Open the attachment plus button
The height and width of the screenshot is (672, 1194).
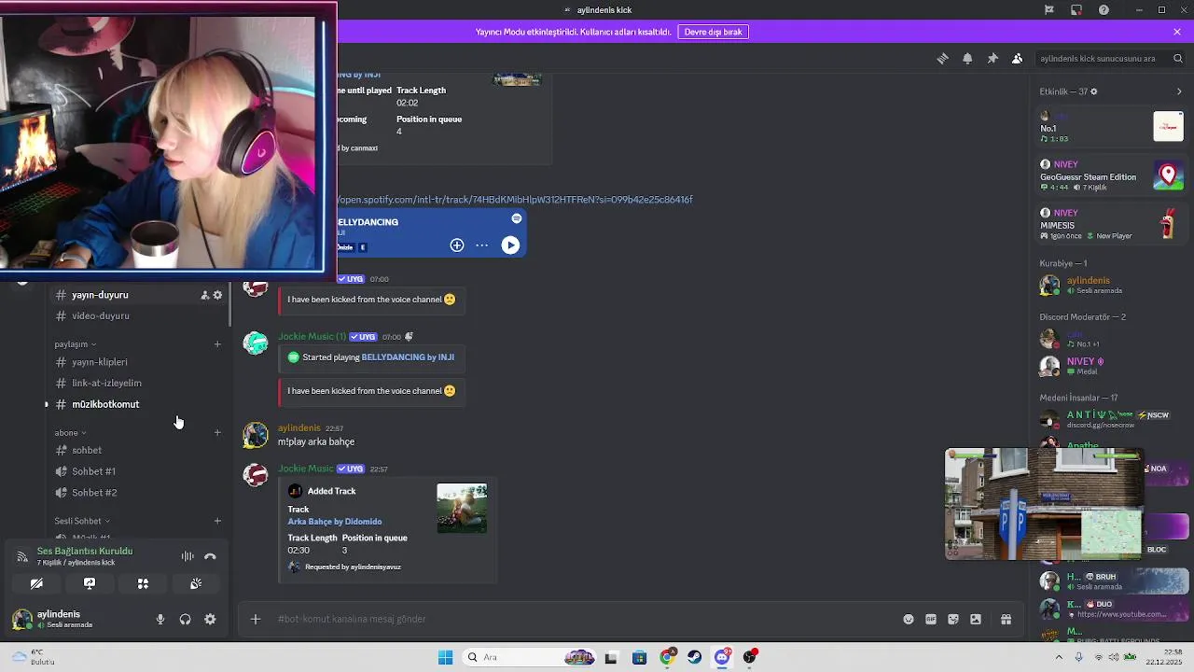point(256,619)
